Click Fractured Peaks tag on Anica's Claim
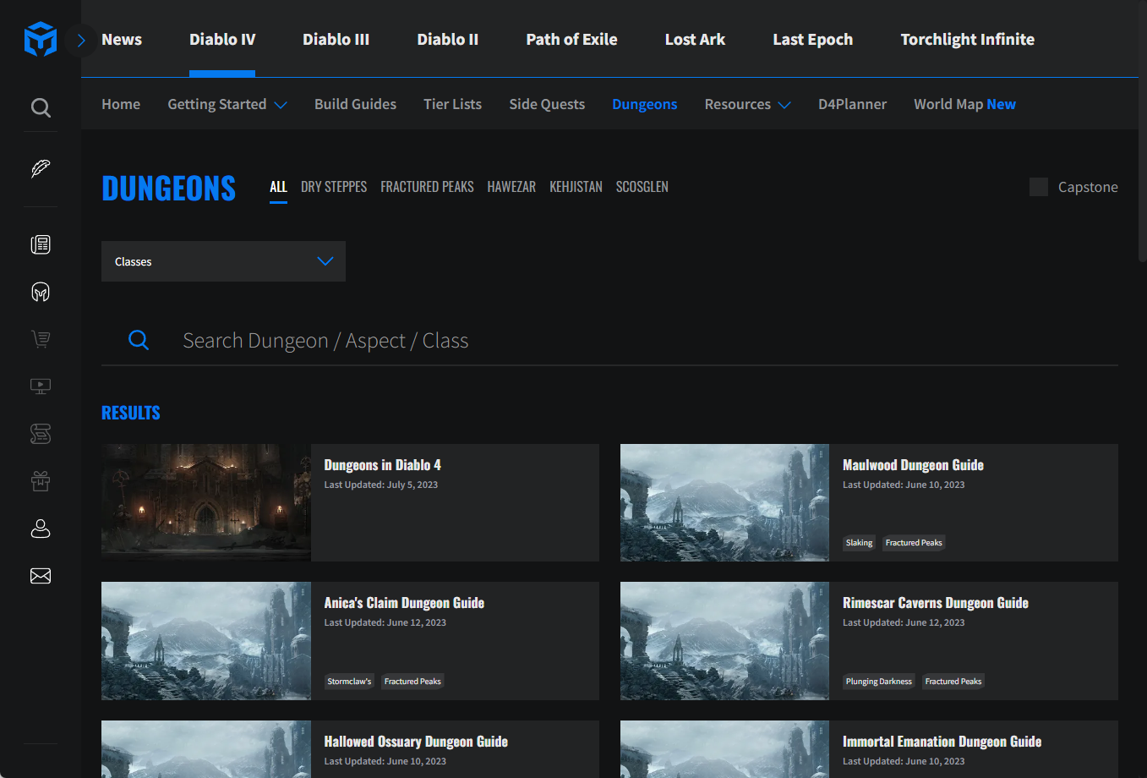The height and width of the screenshot is (778, 1147). (x=412, y=682)
